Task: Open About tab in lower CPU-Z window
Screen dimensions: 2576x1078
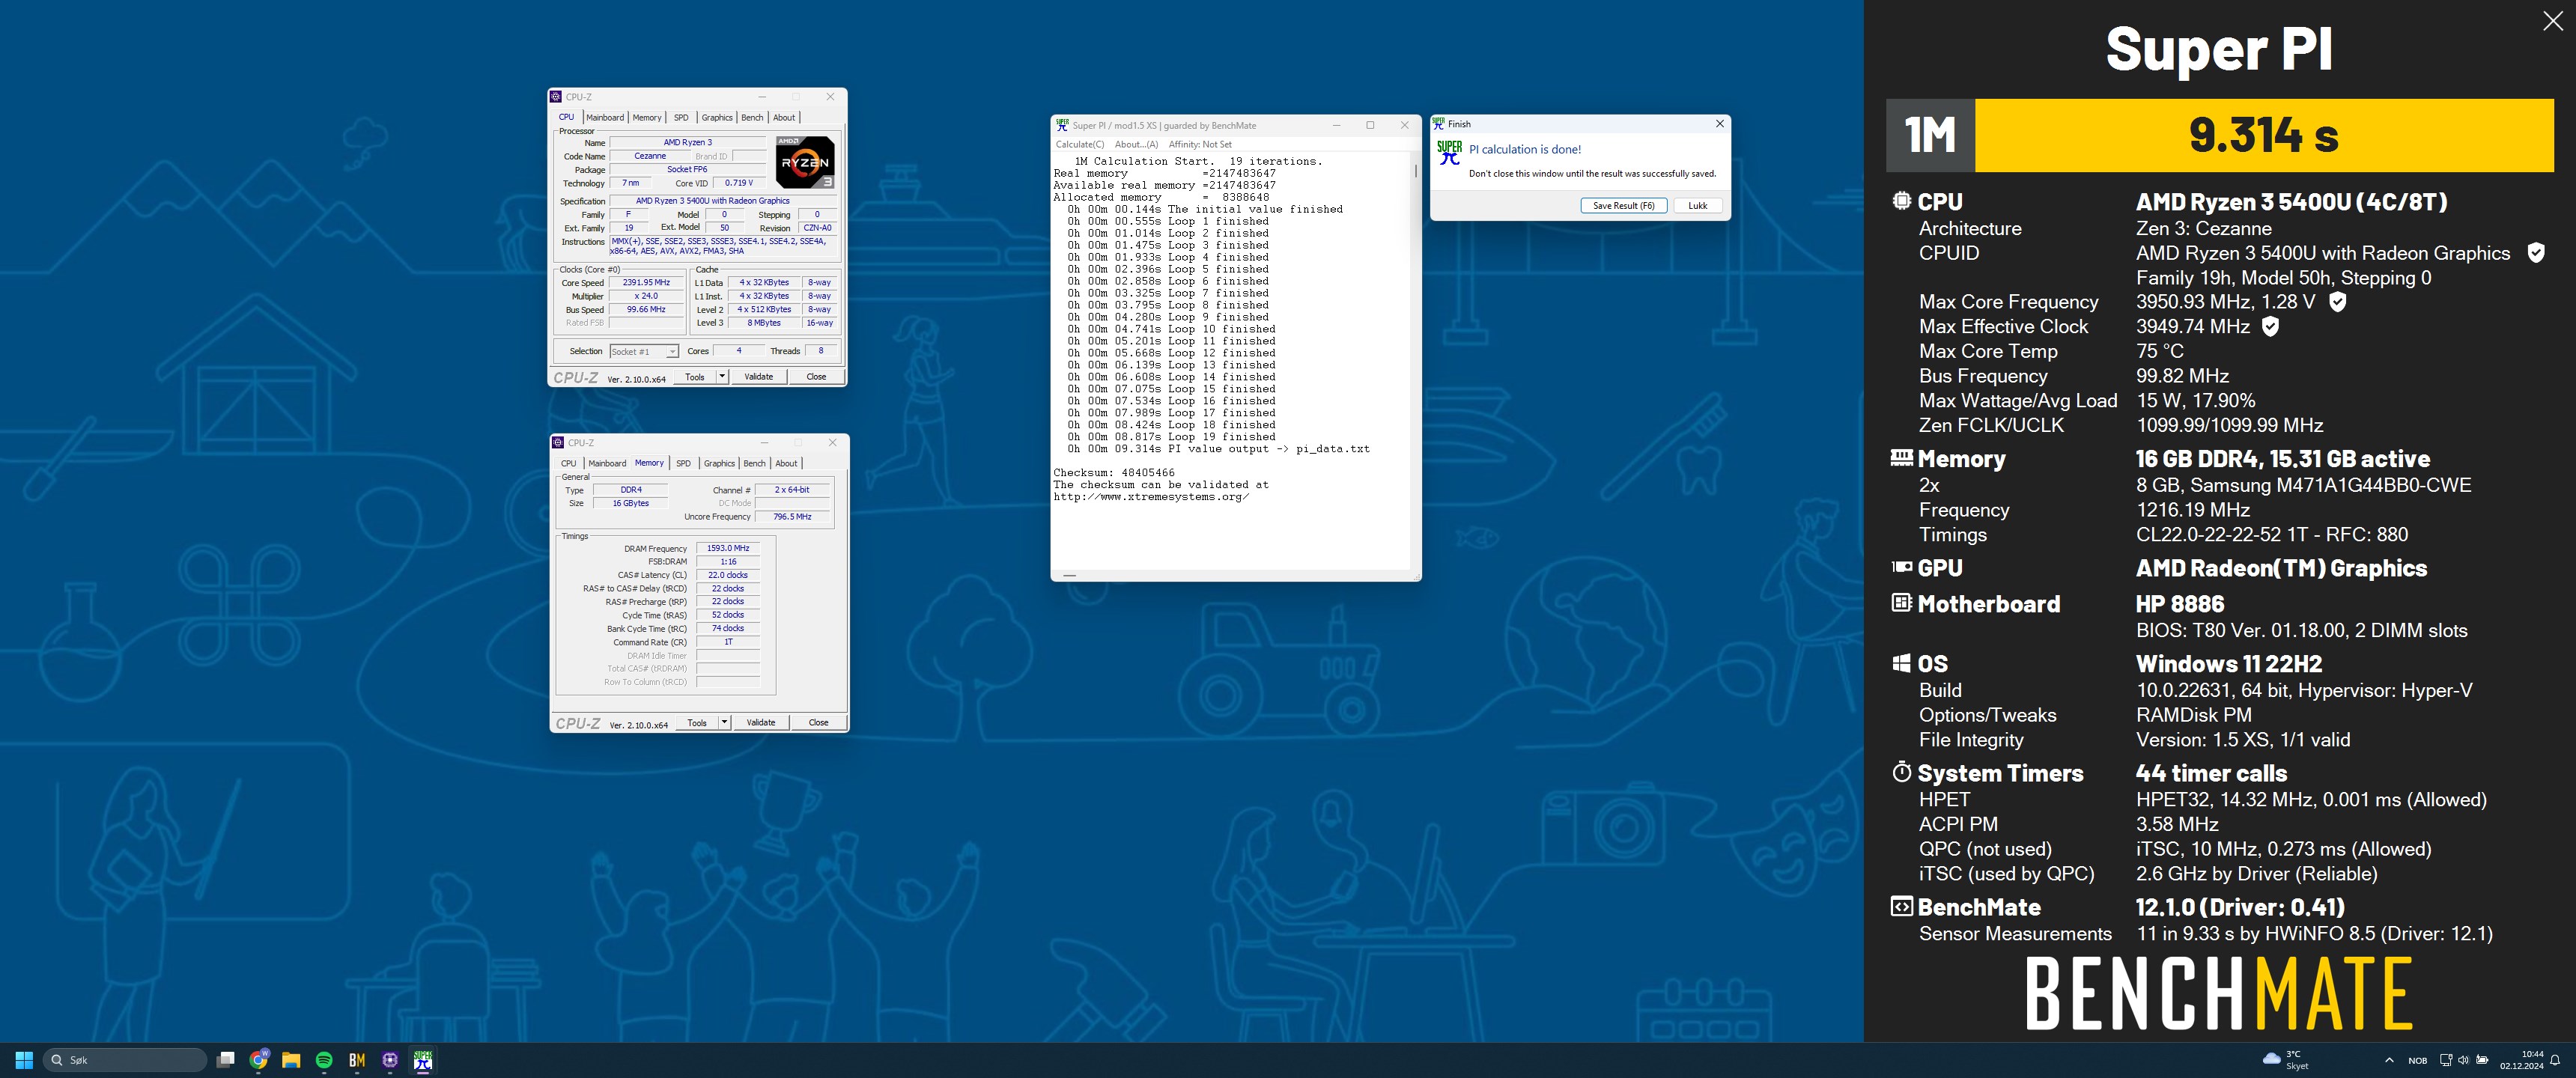Action: pyautogui.click(x=787, y=464)
